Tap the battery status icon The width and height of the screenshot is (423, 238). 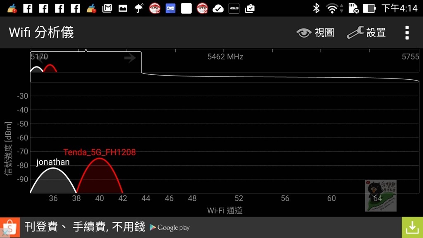pos(369,8)
